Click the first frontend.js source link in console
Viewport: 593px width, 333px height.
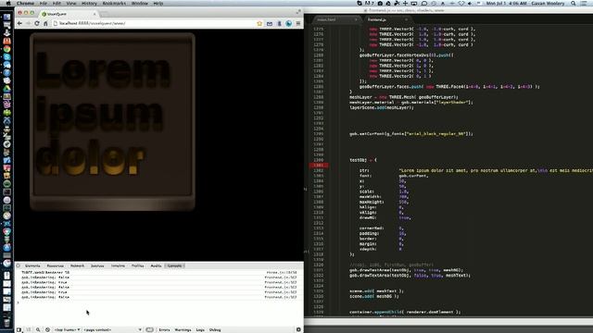pos(281,277)
